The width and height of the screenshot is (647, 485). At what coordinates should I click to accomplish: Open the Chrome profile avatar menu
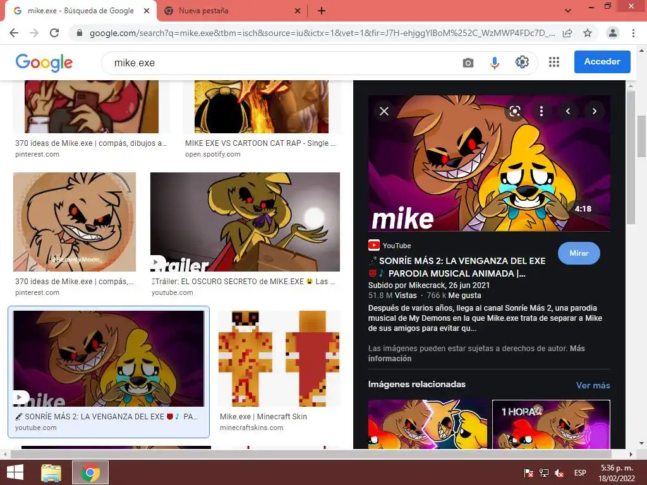613,33
